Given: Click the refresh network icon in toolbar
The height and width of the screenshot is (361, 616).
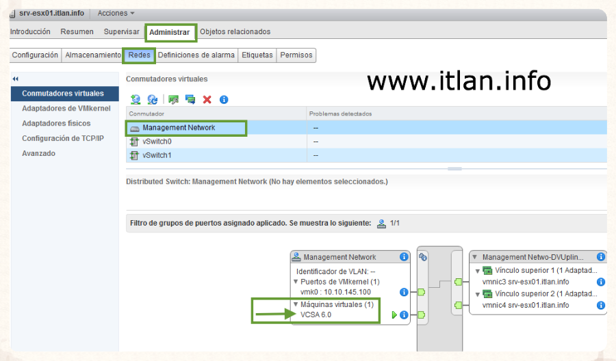Looking at the screenshot, I should click(153, 100).
